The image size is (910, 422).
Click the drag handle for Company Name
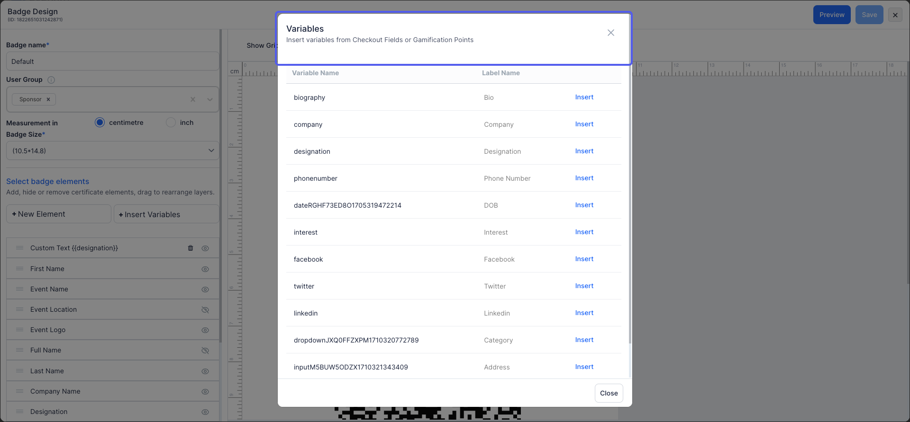(x=20, y=391)
